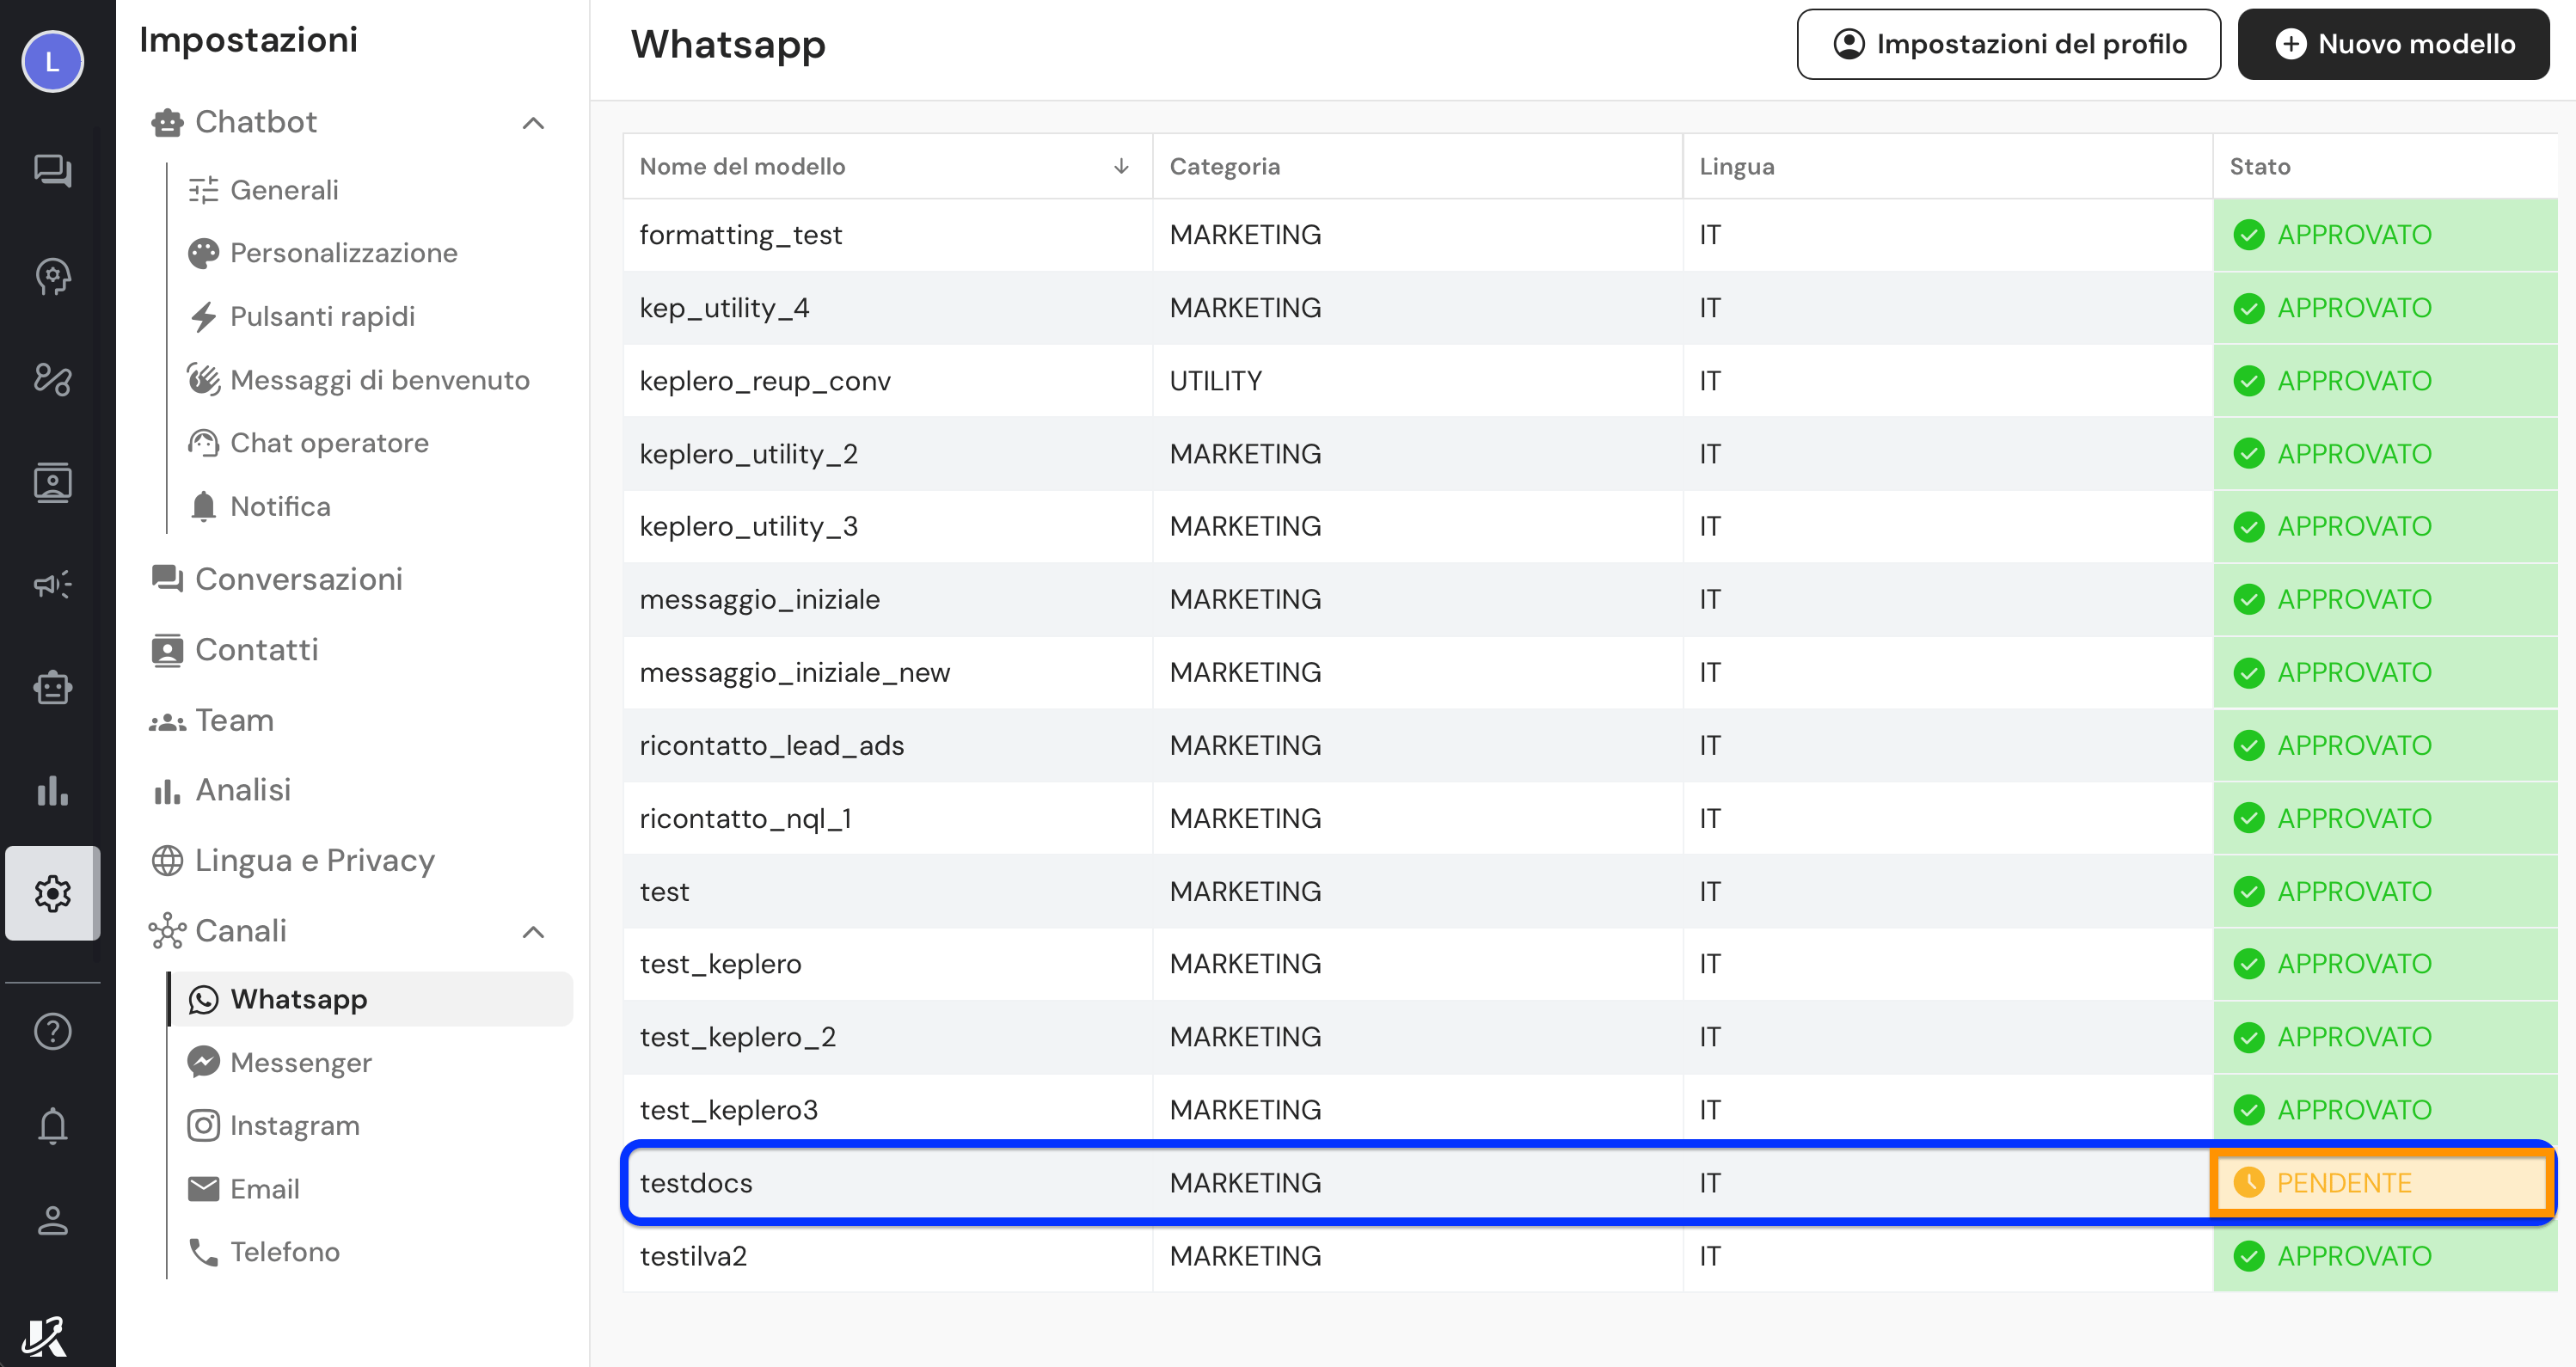The width and height of the screenshot is (2576, 1367).
Task: Open Messenger channel settings
Action: click(300, 1062)
